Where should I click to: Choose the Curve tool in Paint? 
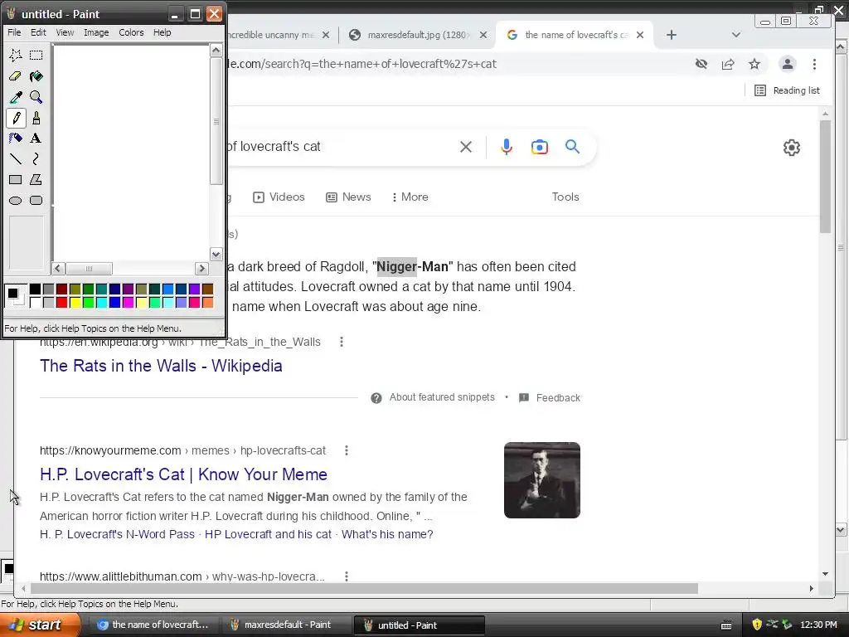click(36, 158)
